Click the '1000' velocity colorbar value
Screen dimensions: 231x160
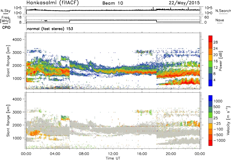218,101
